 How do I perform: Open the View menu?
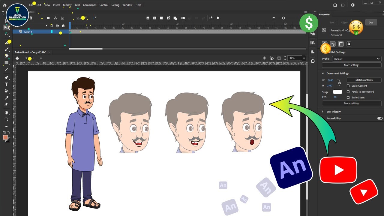(x=47, y=5)
